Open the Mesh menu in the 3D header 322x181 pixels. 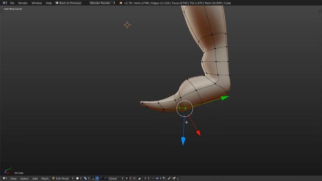tap(45, 178)
